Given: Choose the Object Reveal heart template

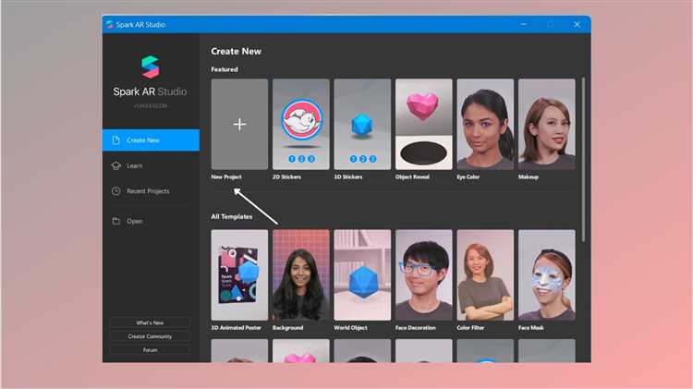Looking at the screenshot, I should [423, 124].
